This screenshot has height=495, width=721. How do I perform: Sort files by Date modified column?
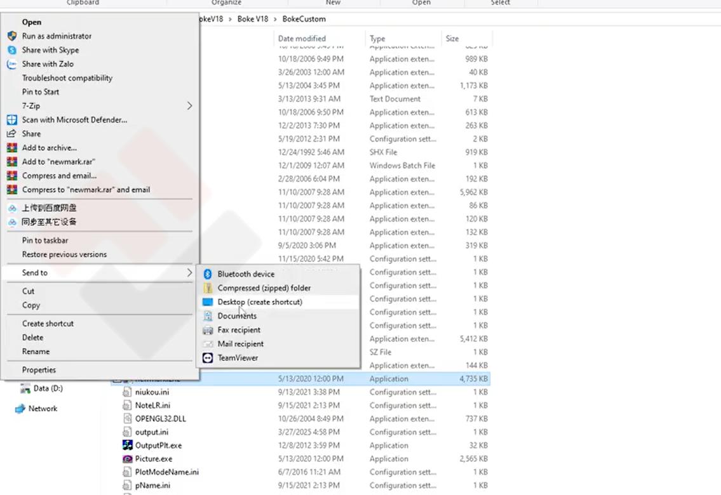[x=302, y=39]
